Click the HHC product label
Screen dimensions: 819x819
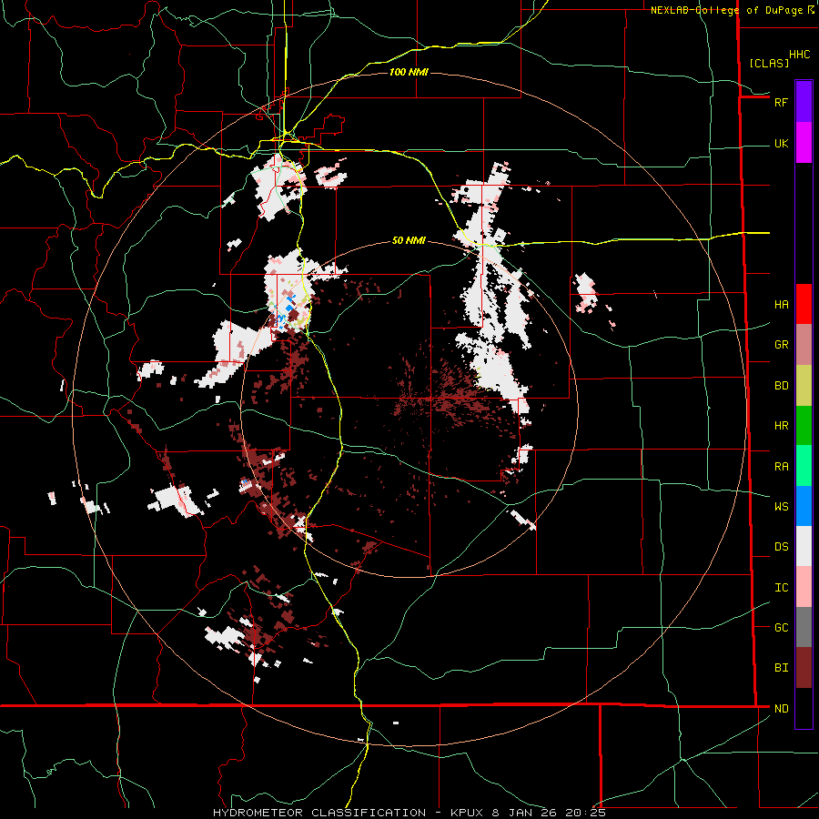pyautogui.click(x=800, y=55)
